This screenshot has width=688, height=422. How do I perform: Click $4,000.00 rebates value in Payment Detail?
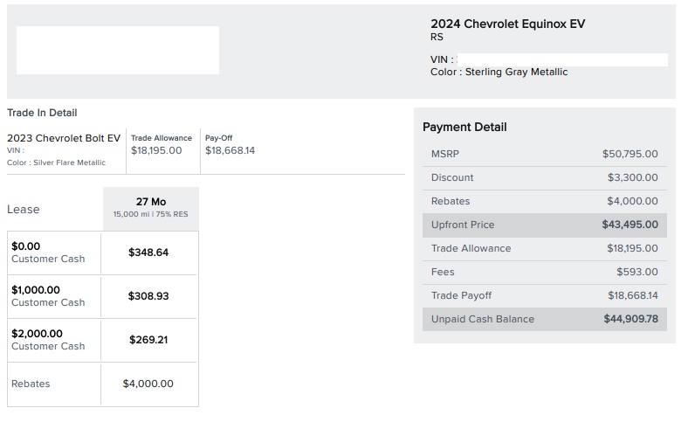coord(632,202)
